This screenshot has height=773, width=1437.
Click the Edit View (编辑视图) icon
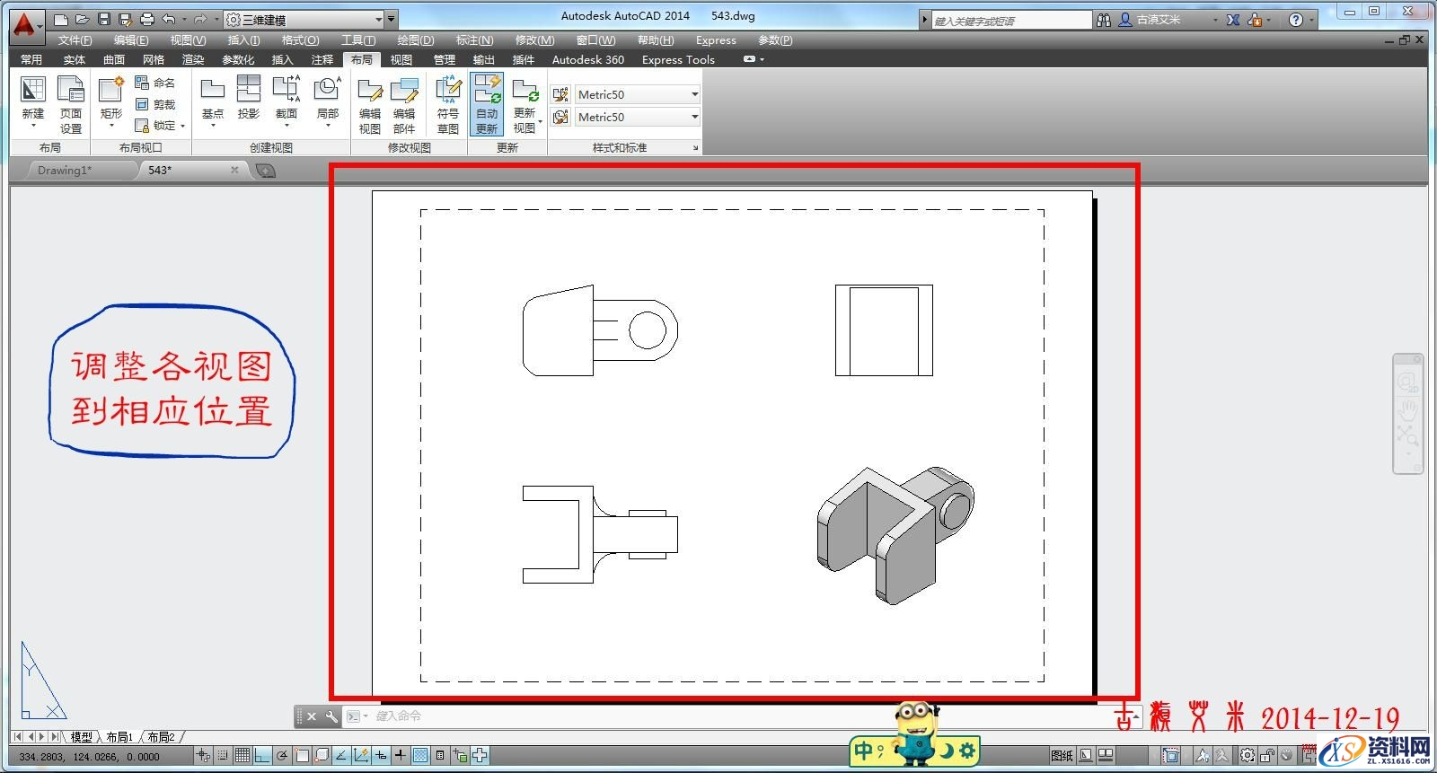pos(370,105)
